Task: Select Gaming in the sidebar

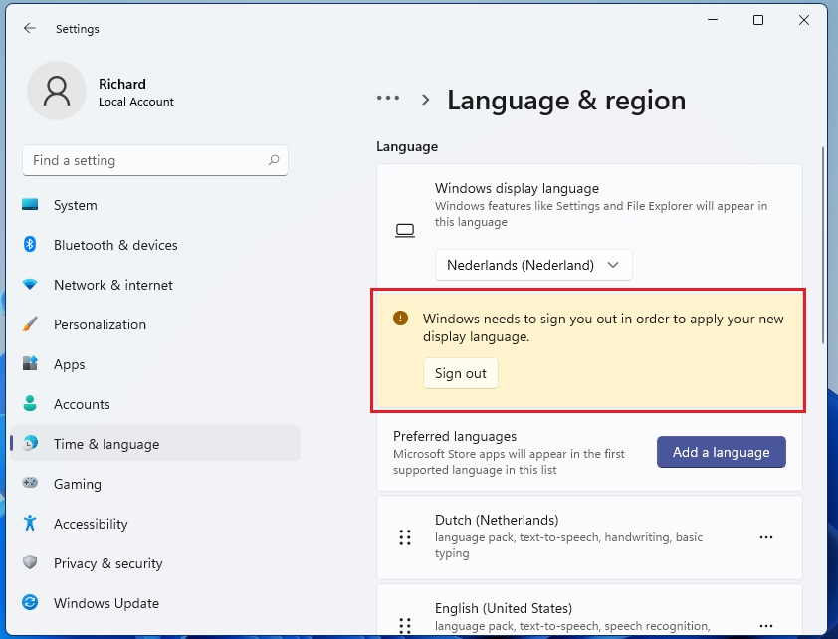Action: [x=78, y=484]
